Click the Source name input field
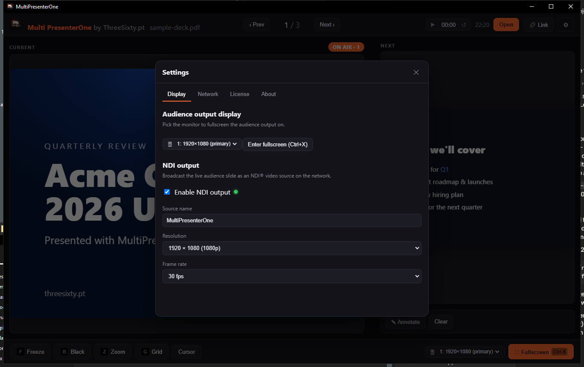 (x=292, y=220)
